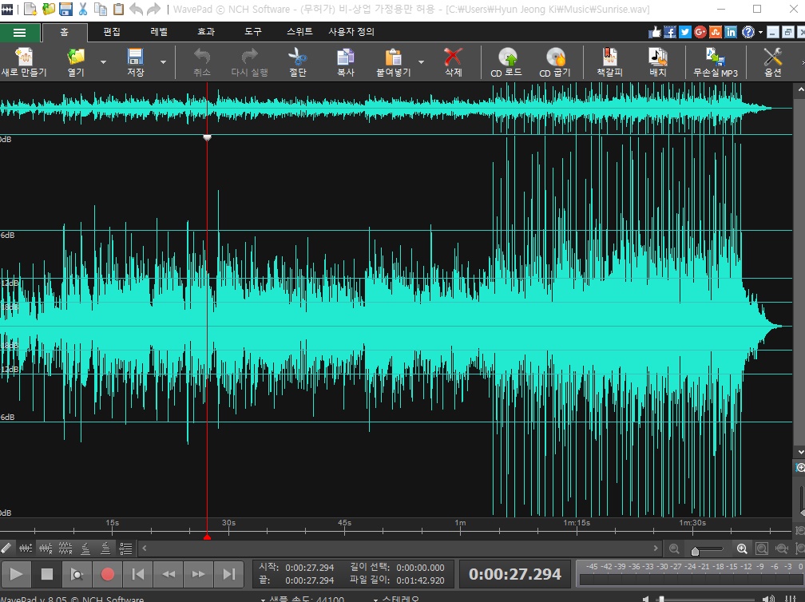The image size is (805, 602).
Task: Share on Twitter via the top icon
Action: 685,32
